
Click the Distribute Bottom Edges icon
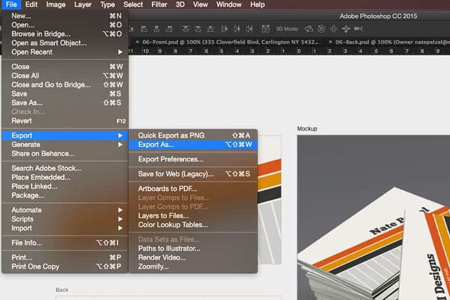(x=210, y=29)
